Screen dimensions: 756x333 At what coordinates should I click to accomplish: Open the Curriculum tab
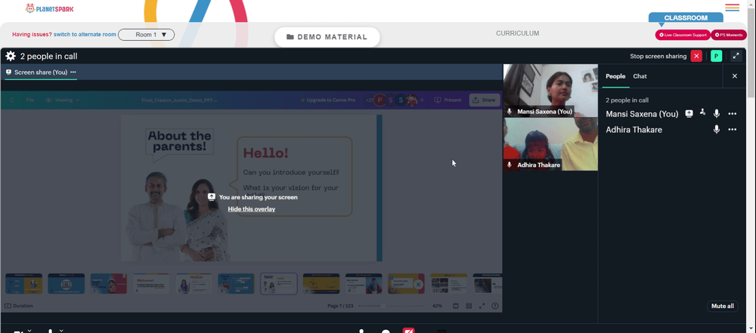tap(517, 33)
